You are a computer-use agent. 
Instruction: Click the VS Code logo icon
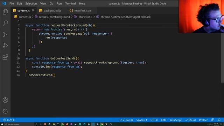(x=4, y=3)
